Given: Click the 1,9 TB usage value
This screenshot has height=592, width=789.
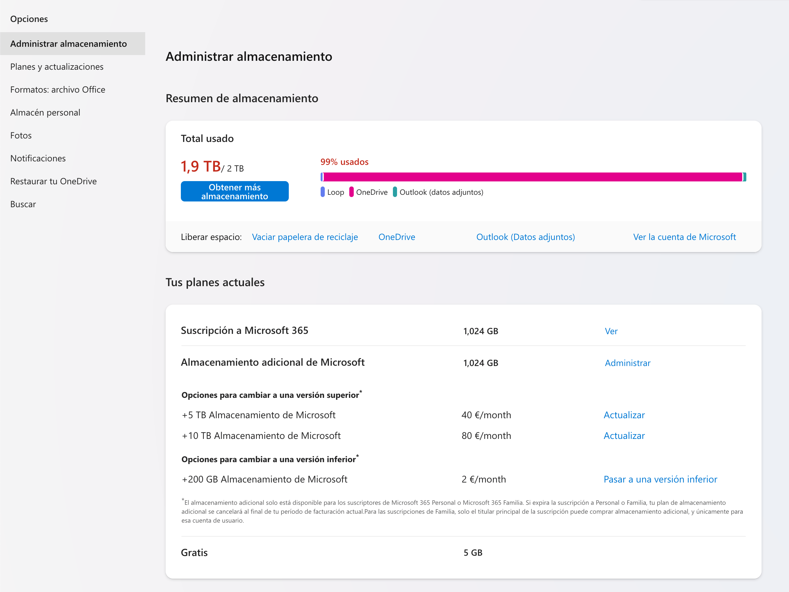Looking at the screenshot, I should (201, 166).
